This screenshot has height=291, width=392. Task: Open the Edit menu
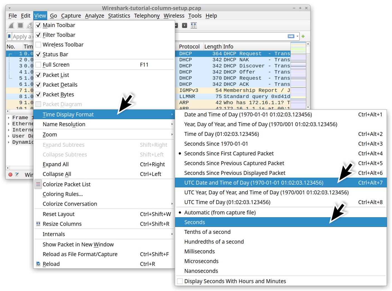click(26, 16)
